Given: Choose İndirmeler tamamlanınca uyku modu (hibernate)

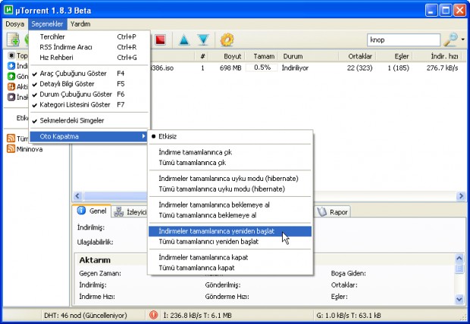Looking at the screenshot, I should coord(230,179).
